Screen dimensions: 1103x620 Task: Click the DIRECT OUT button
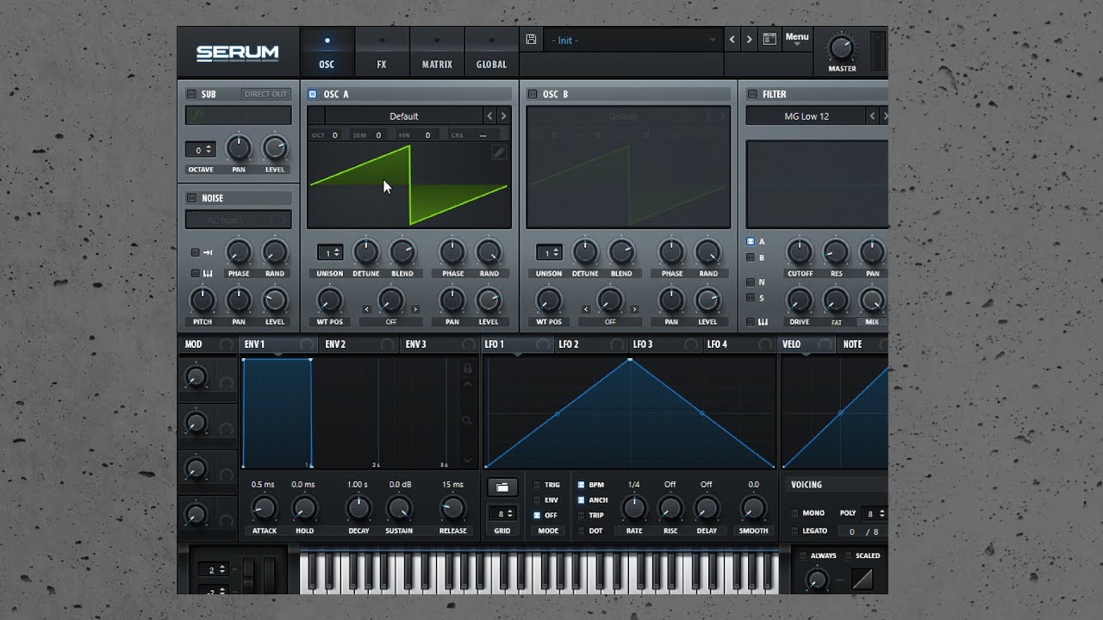coord(266,94)
